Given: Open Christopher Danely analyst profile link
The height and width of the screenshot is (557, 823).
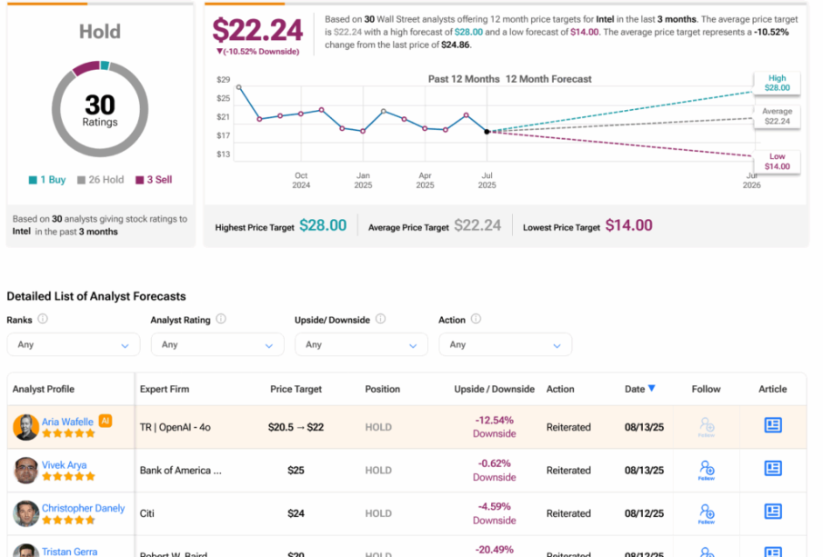Looking at the screenshot, I should (83, 508).
